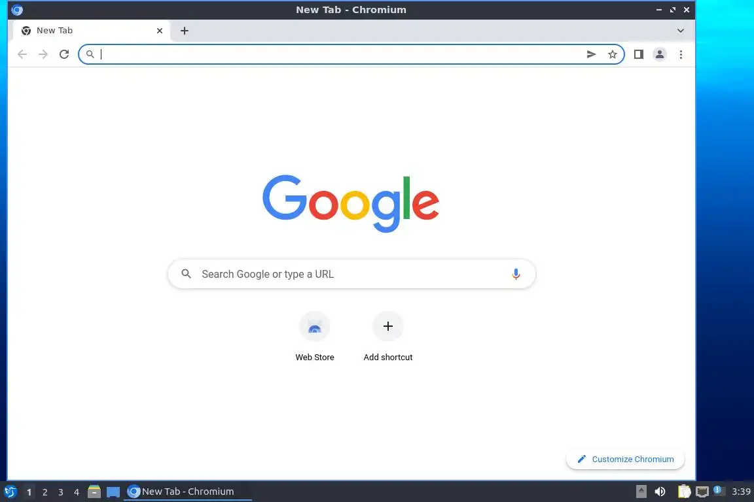Switch to workspace 4
Viewport: 754px width, 502px height.
click(77, 492)
